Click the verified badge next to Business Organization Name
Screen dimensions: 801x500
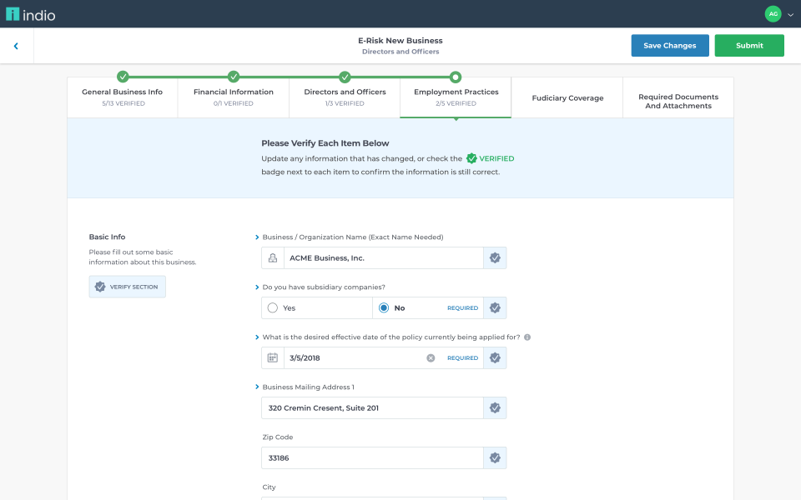click(495, 257)
